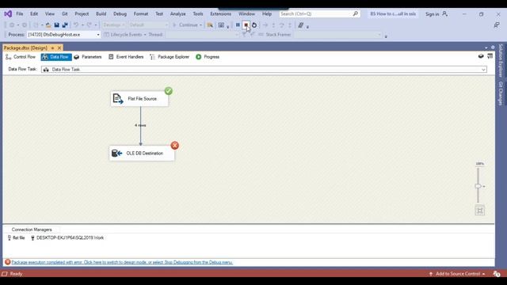Open the Process DtsDebugHost.exe dropdown
This screenshot has width=507, height=285.
pos(63,35)
